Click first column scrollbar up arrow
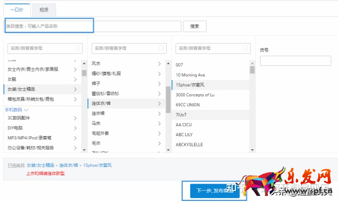The image size is (338, 202). [x=84, y=63]
